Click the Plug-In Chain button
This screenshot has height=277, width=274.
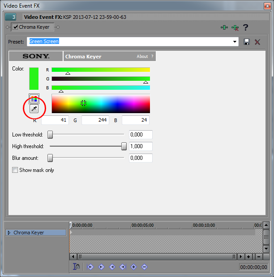click(224, 27)
